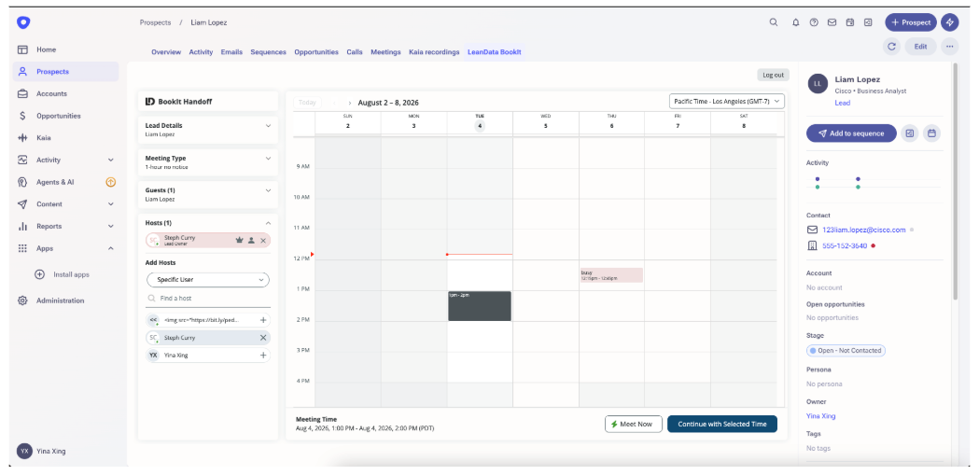Image resolution: width=979 pixels, height=475 pixels.
Task: Click the Log out button
Action: [x=773, y=75]
